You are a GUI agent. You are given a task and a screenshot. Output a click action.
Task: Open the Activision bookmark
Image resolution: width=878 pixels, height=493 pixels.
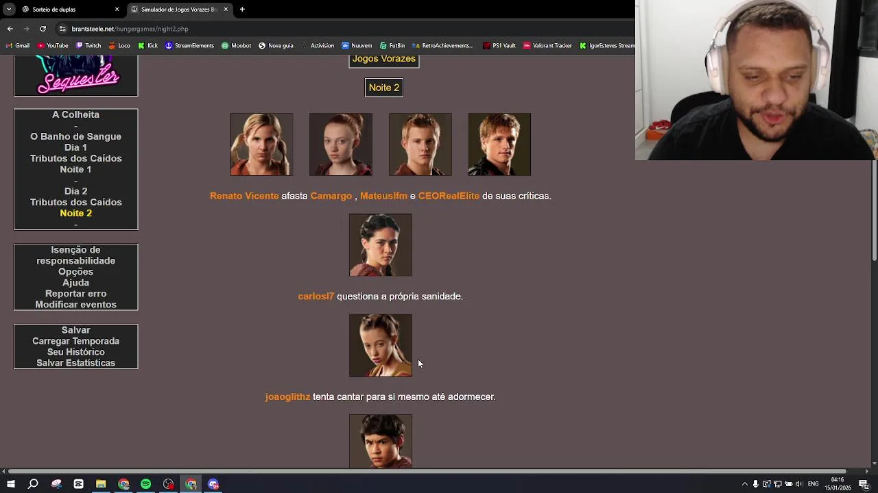point(318,46)
